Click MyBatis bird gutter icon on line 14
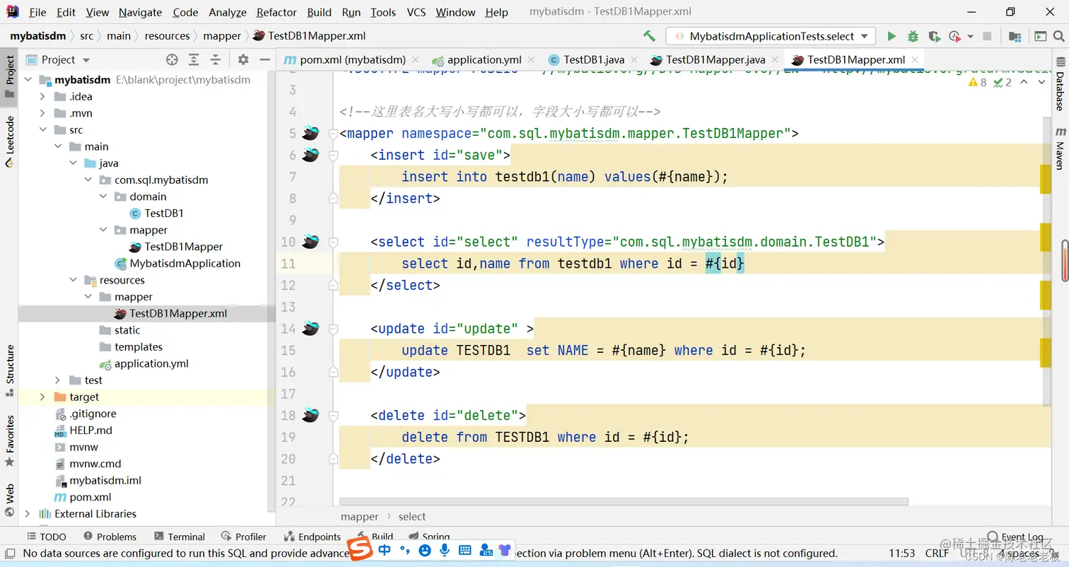This screenshot has width=1069, height=567. (310, 328)
